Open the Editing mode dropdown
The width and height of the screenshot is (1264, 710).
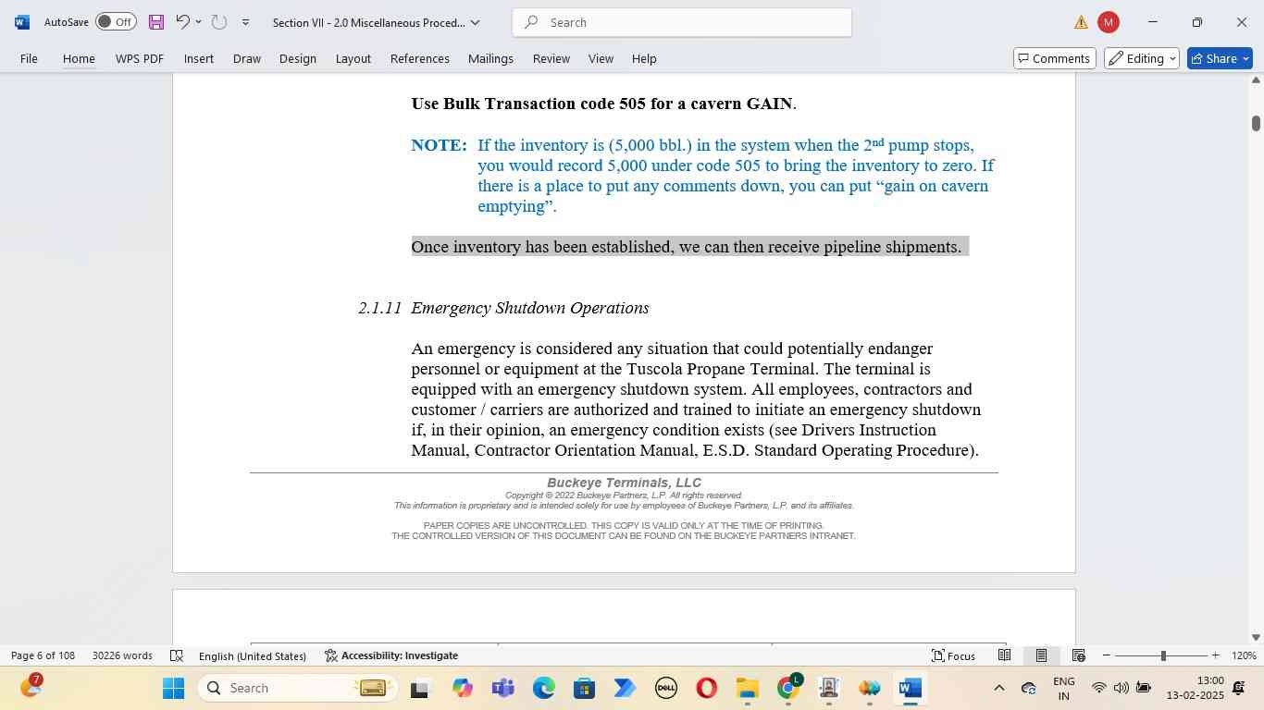(x=1142, y=58)
